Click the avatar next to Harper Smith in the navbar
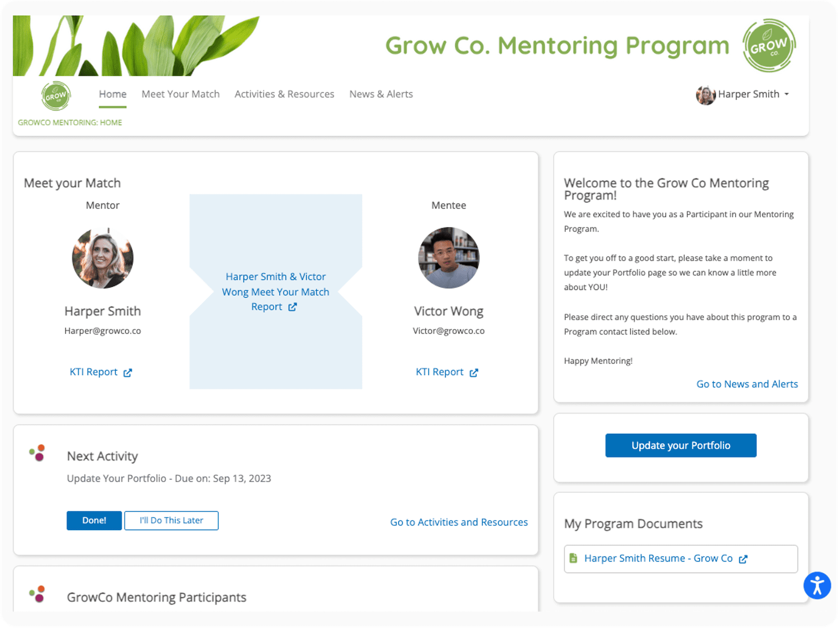The image size is (838, 628). 706,94
